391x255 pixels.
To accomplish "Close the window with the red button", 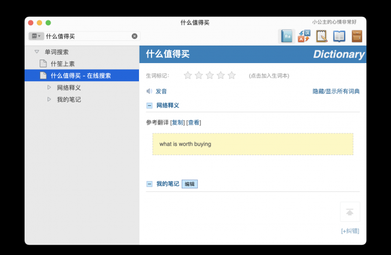I will pos(31,23).
